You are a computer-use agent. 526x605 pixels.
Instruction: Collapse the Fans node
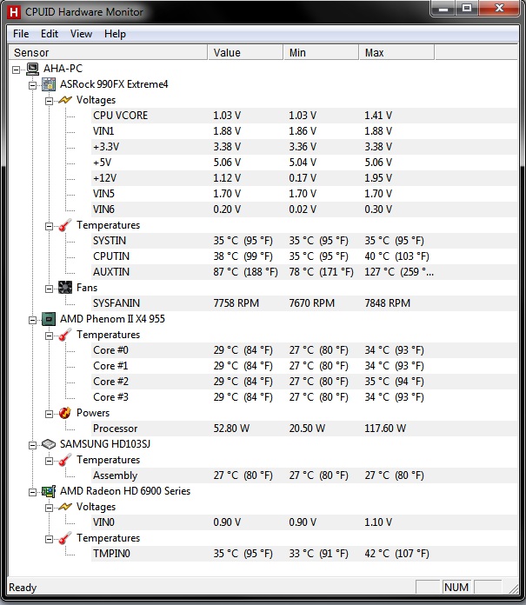click(49, 289)
